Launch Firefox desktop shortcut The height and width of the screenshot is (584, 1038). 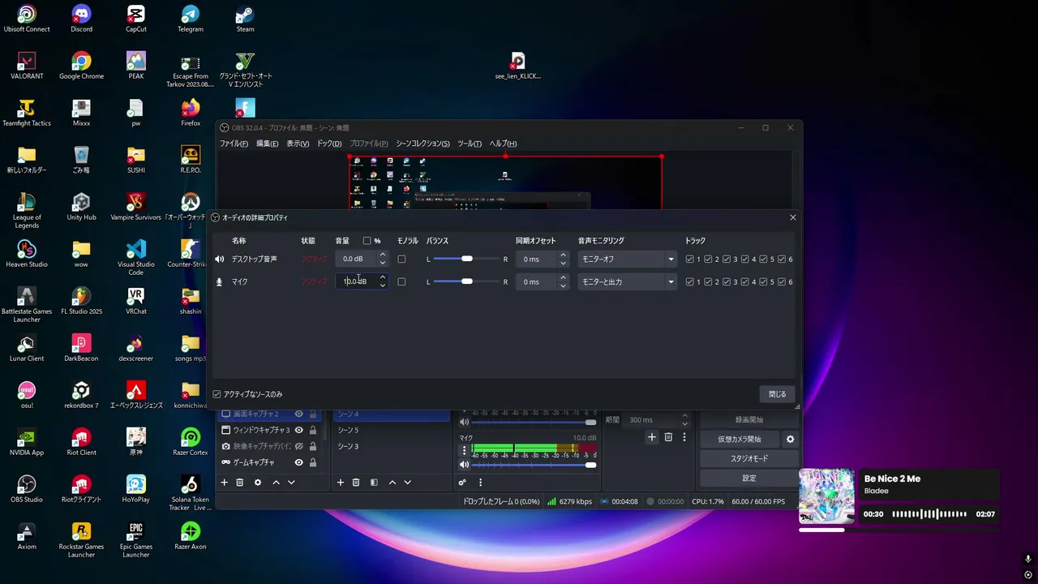click(191, 113)
